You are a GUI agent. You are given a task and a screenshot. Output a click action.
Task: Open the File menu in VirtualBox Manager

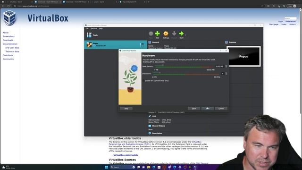click(87, 28)
